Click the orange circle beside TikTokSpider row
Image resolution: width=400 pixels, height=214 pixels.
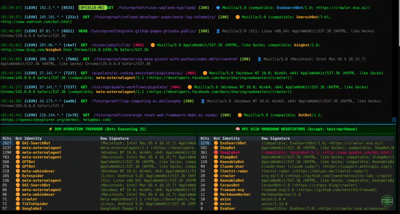(18, 204)
